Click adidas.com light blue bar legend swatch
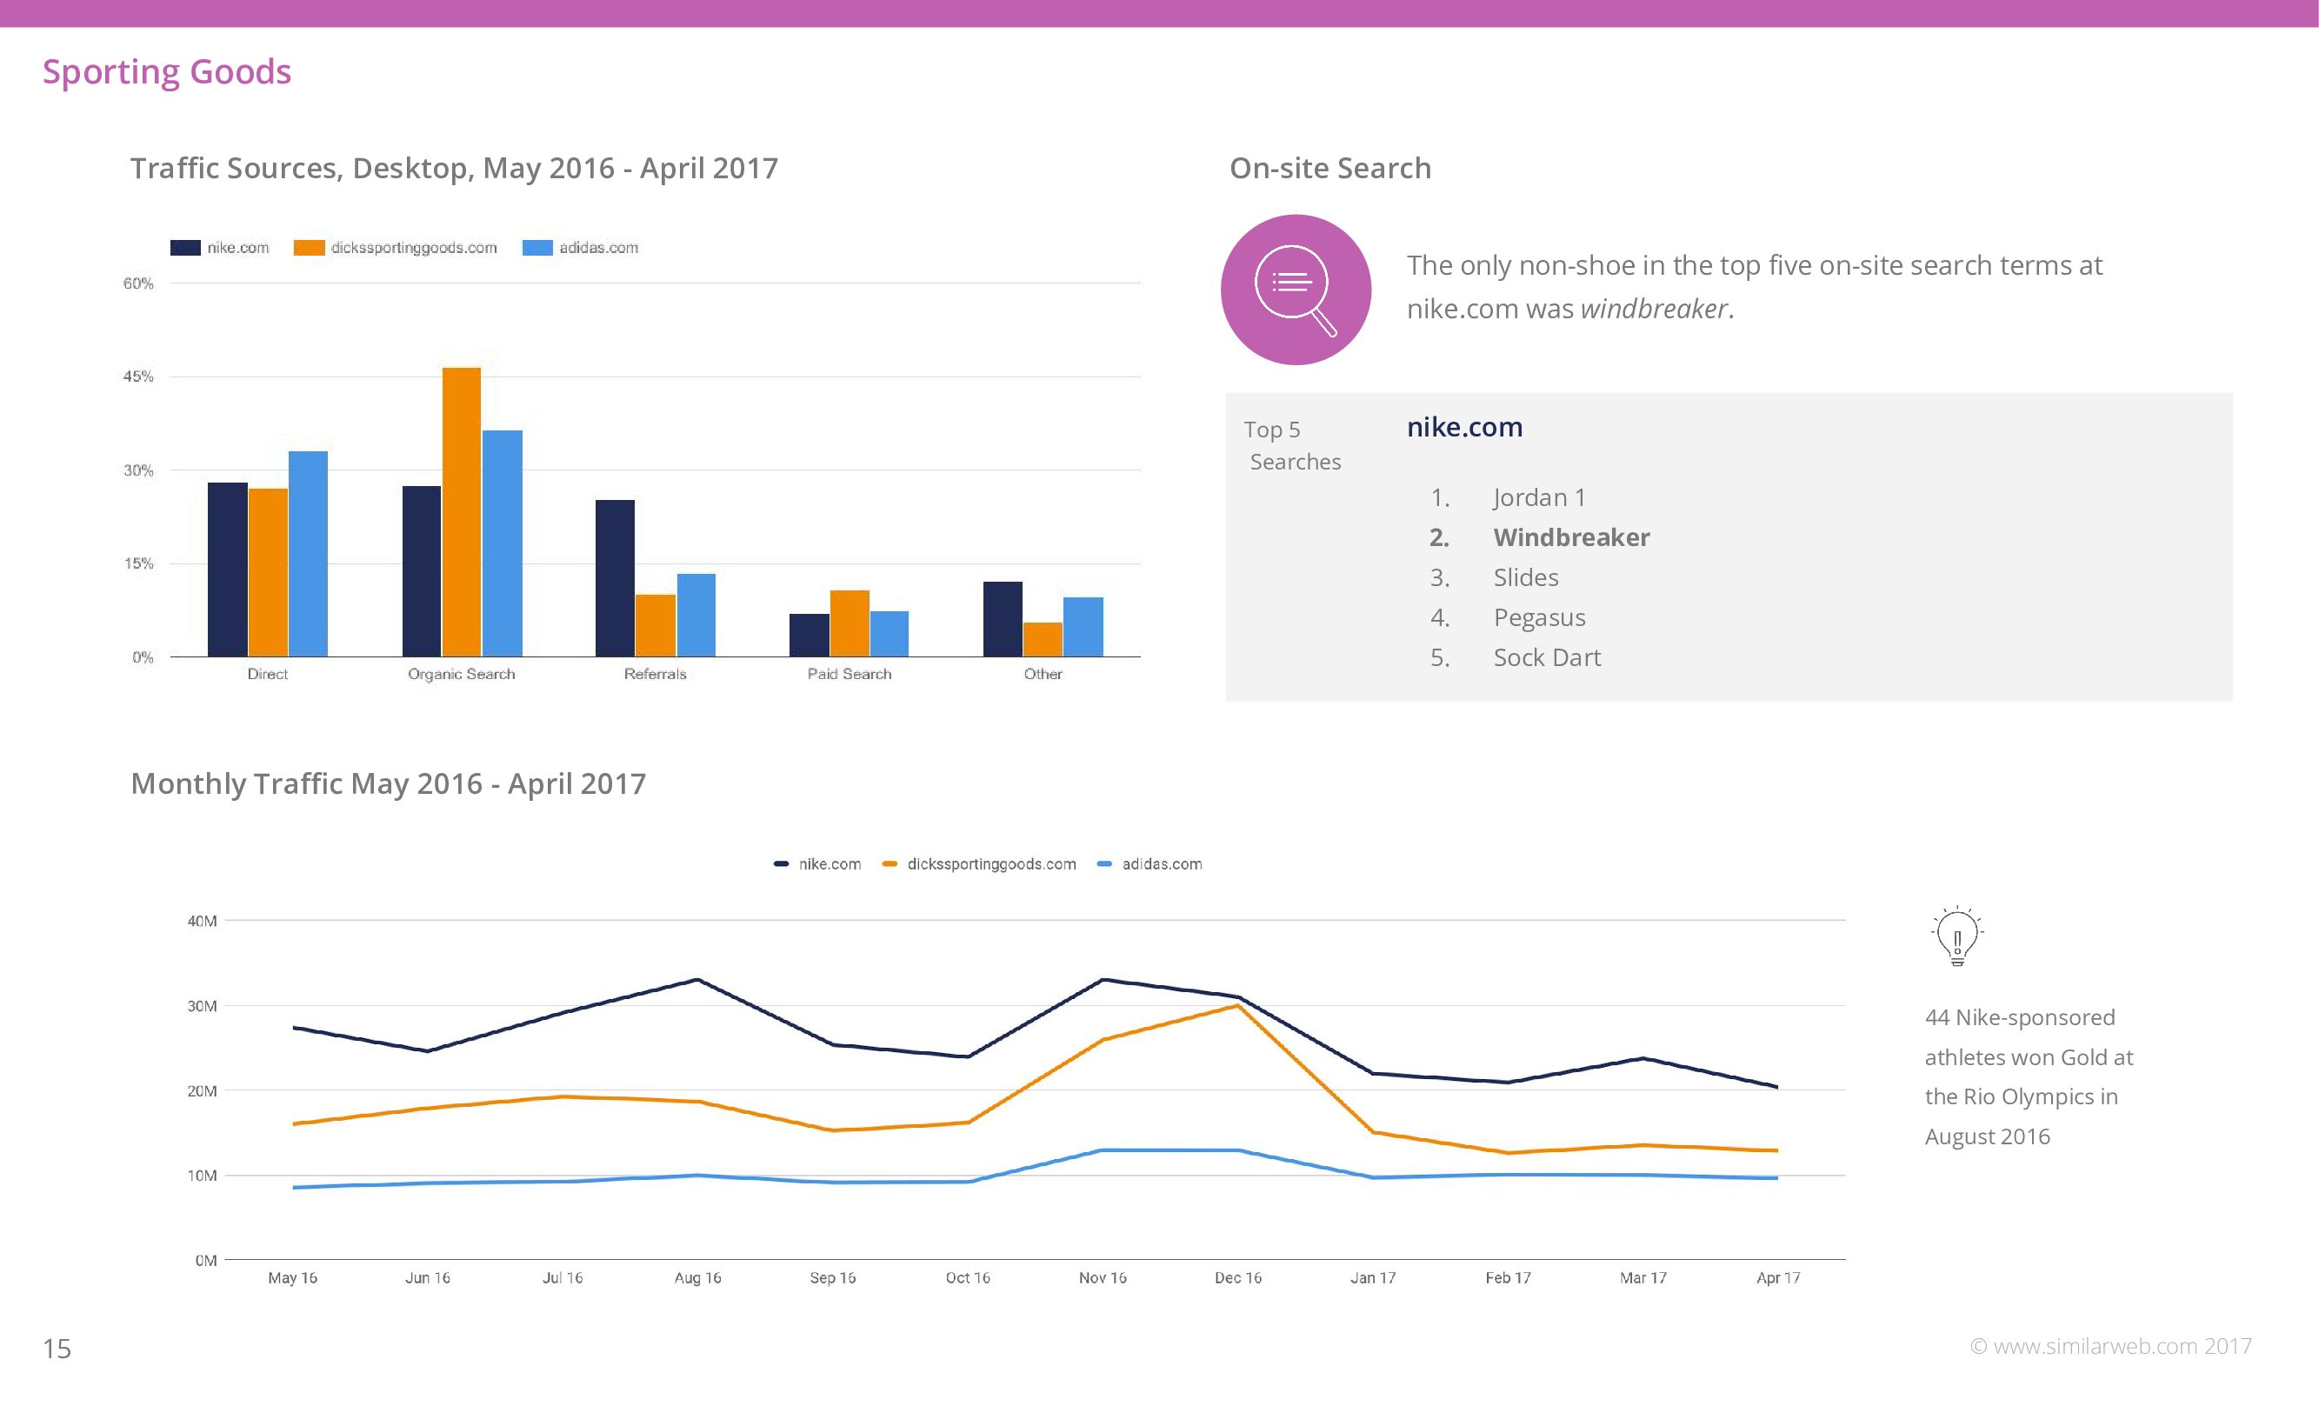 (x=536, y=248)
